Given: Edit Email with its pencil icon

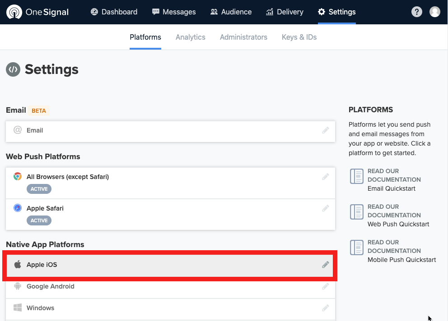Looking at the screenshot, I should coord(326,130).
